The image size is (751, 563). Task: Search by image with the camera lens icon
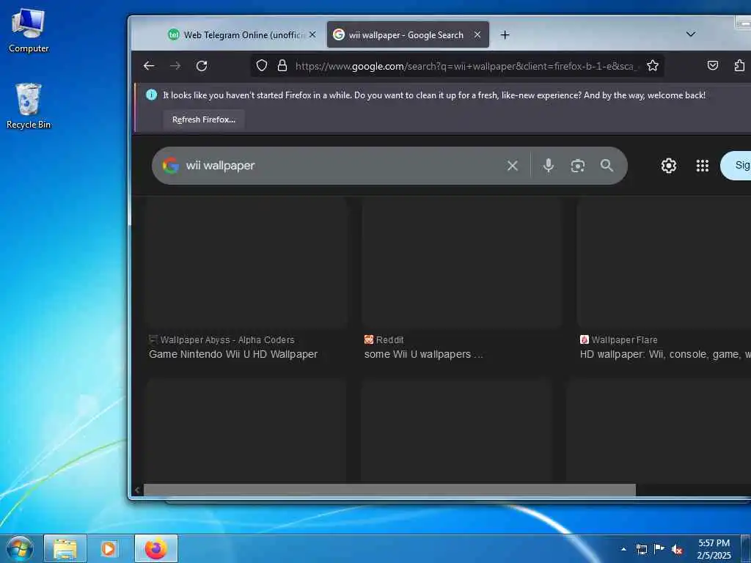click(x=578, y=166)
